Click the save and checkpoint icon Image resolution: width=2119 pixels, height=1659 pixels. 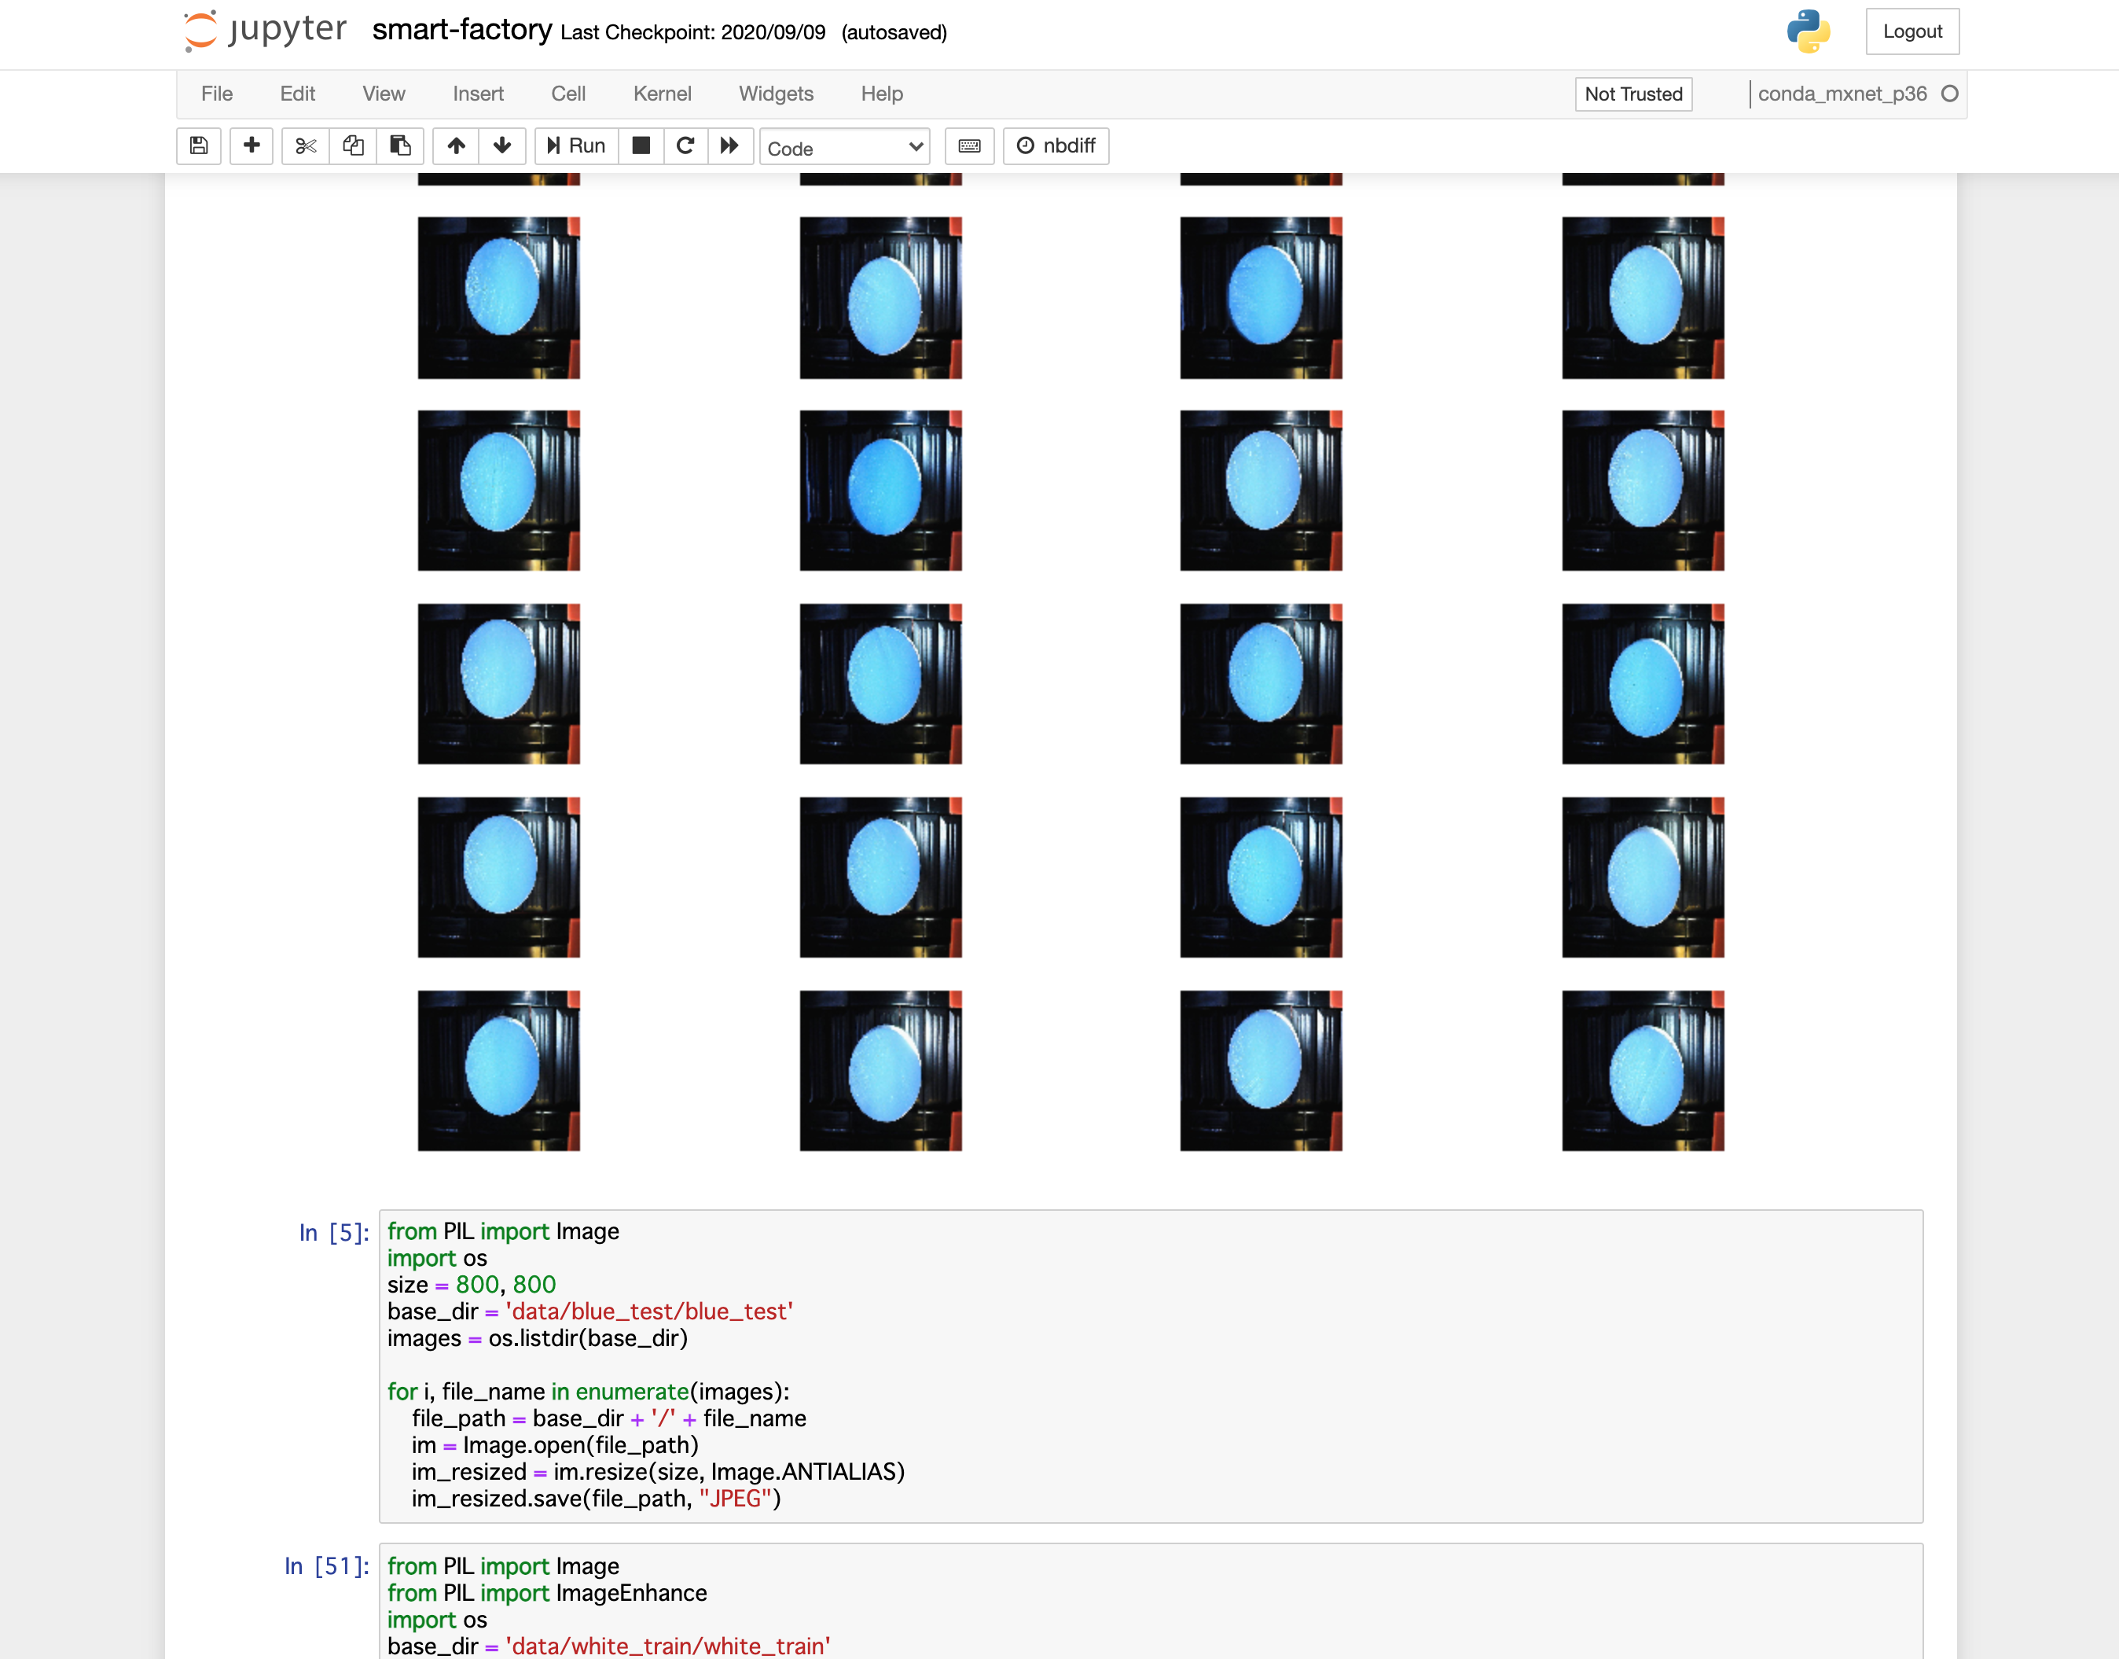click(x=199, y=145)
